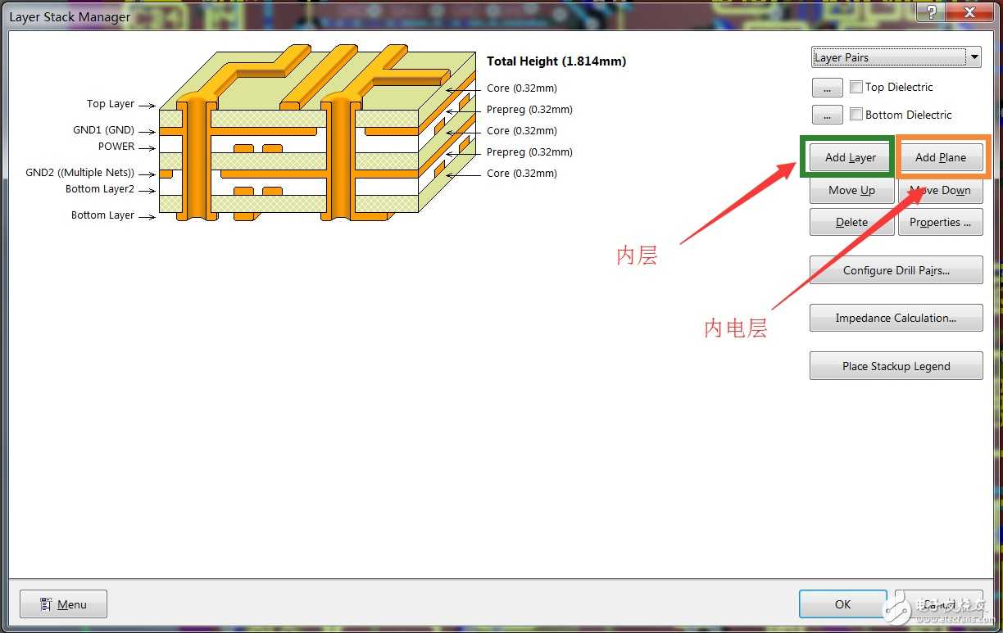The height and width of the screenshot is (633, 1003).
Task: Open Top Dielectric properties ellipsis button
Action: point(827,88)
